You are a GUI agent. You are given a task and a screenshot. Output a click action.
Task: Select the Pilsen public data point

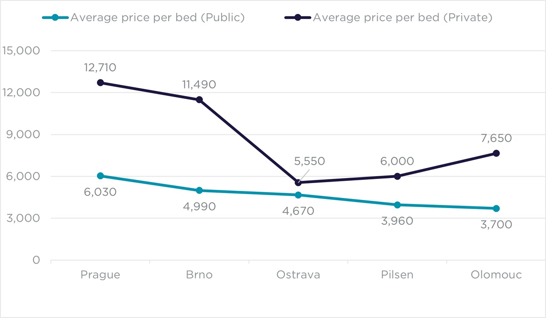(x=397, y=205)
